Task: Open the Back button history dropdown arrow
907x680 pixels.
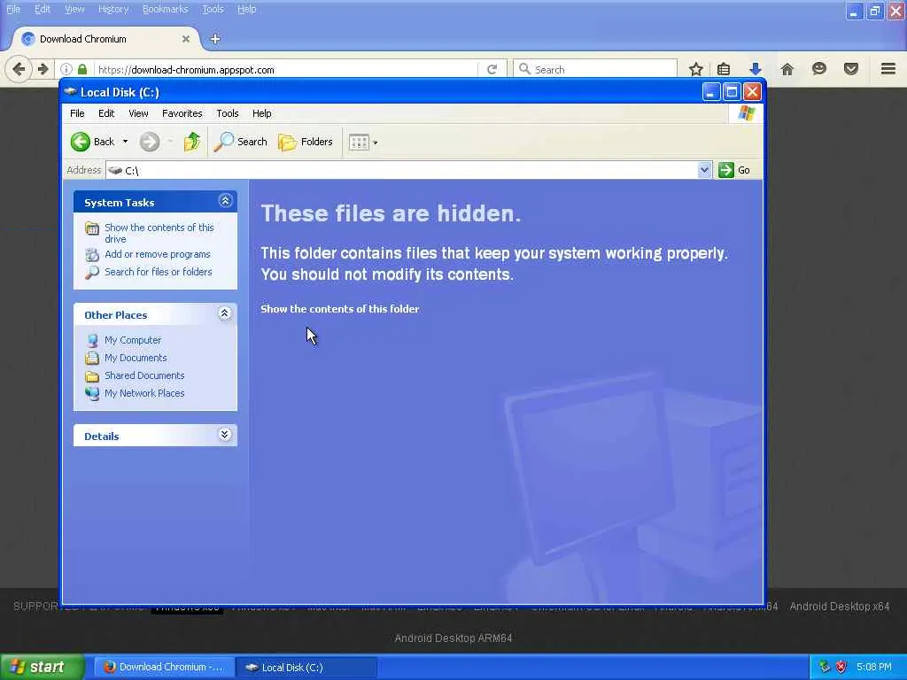Action: pyautogui.click(x=125, y=142)
